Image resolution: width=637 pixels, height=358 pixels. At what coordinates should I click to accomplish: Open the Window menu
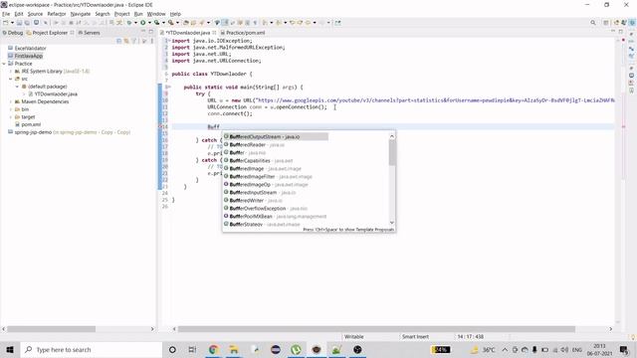click(x=156, y=14)
